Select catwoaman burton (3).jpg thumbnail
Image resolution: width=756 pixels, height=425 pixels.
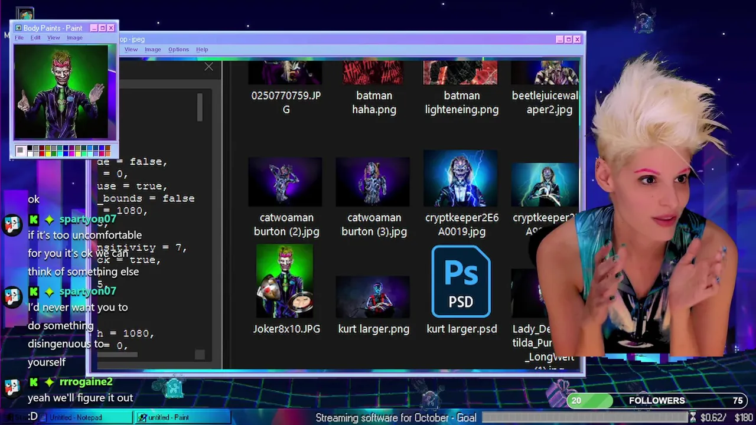(x=373, y=182)
